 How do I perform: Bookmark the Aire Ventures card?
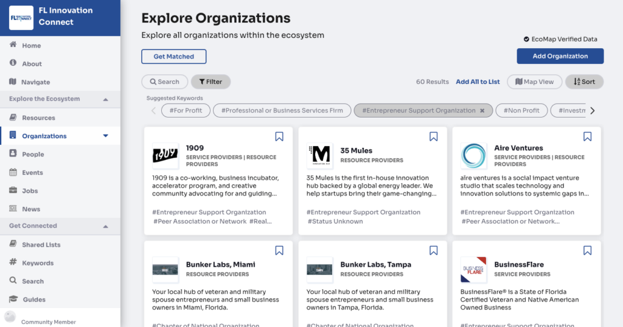coord(587,136)
